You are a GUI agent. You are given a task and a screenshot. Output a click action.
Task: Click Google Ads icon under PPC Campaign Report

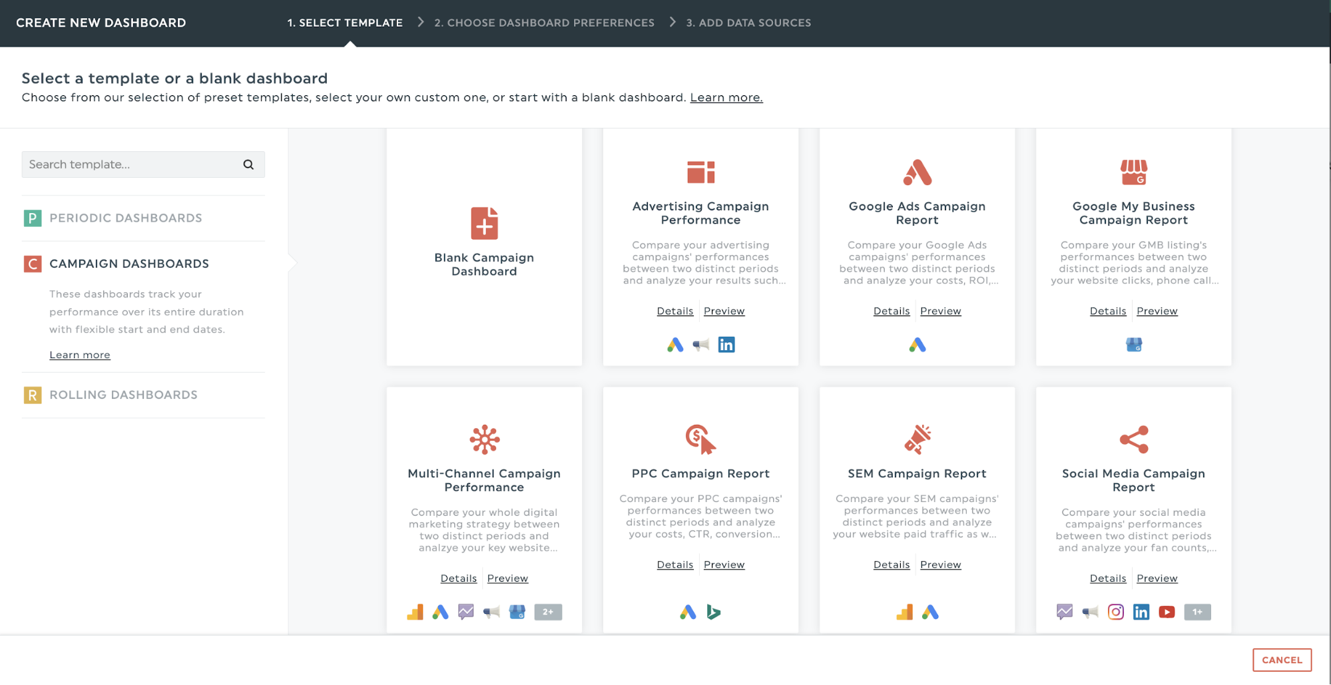pos(688,612)
